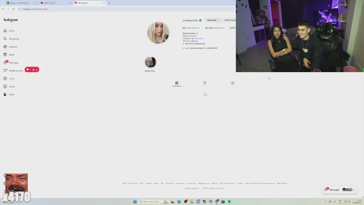The height and width of the screenshot is (205, 364).
Task: Open the Ayuda footer link
Action: pyautogui.click(x=156, y=183)
